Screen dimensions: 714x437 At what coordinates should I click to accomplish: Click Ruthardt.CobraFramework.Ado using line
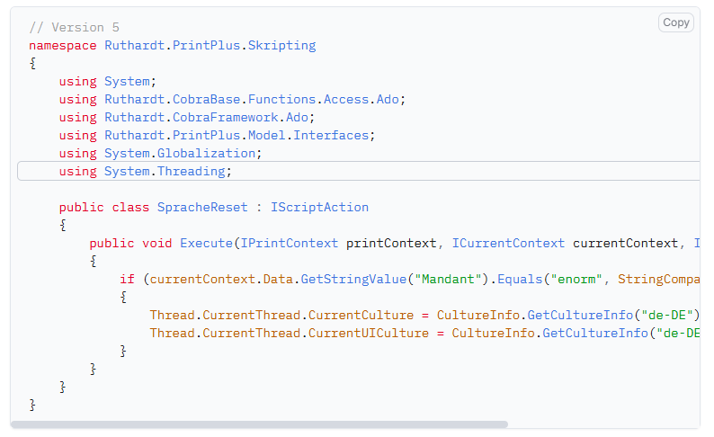pyautogui.click(x=187, y=117)
